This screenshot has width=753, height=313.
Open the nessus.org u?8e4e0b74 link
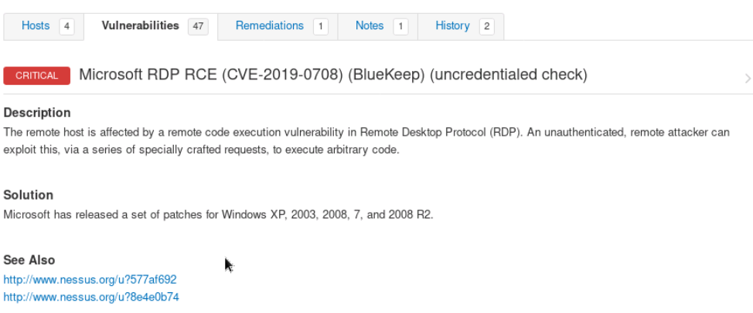pos(91,296)
